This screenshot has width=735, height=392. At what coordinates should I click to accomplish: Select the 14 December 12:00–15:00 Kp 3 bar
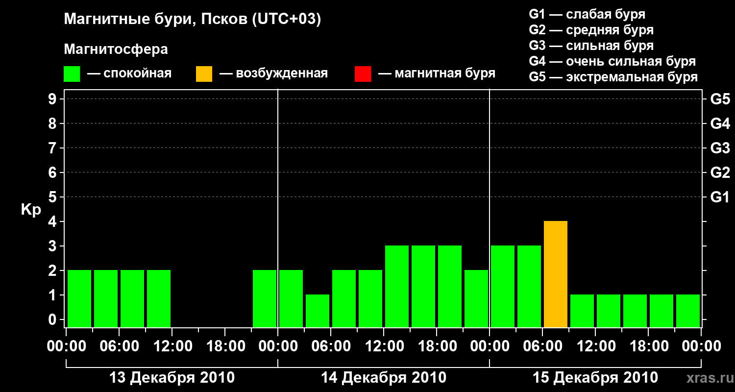(x=397, y=286)
